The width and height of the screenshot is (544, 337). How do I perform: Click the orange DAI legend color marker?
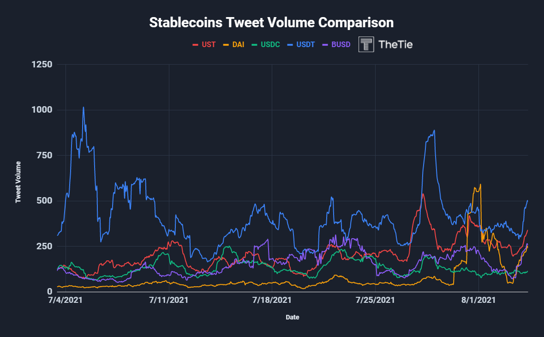[226, 45]
